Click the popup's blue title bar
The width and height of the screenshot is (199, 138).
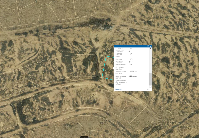tap(130, 46)
